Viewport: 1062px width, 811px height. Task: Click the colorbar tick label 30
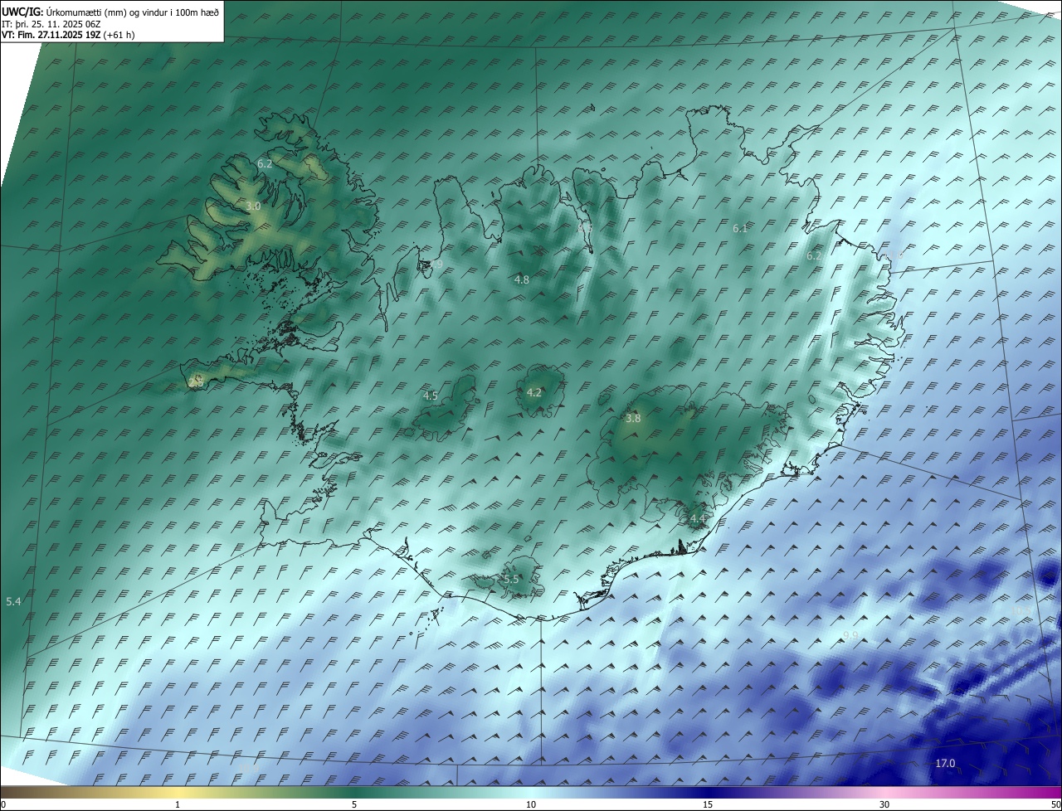click(884, 804)
